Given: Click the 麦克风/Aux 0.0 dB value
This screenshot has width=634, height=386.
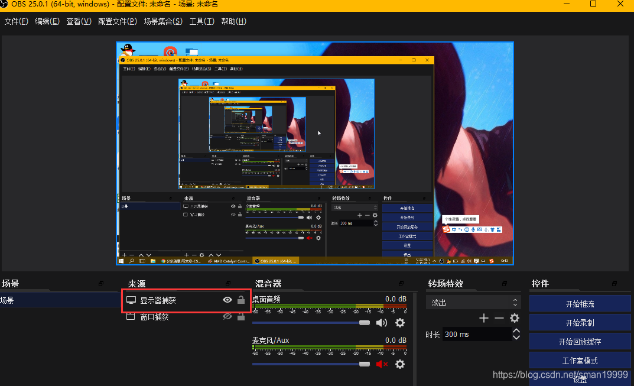Looking at the screenshot, I should point(396,340).
